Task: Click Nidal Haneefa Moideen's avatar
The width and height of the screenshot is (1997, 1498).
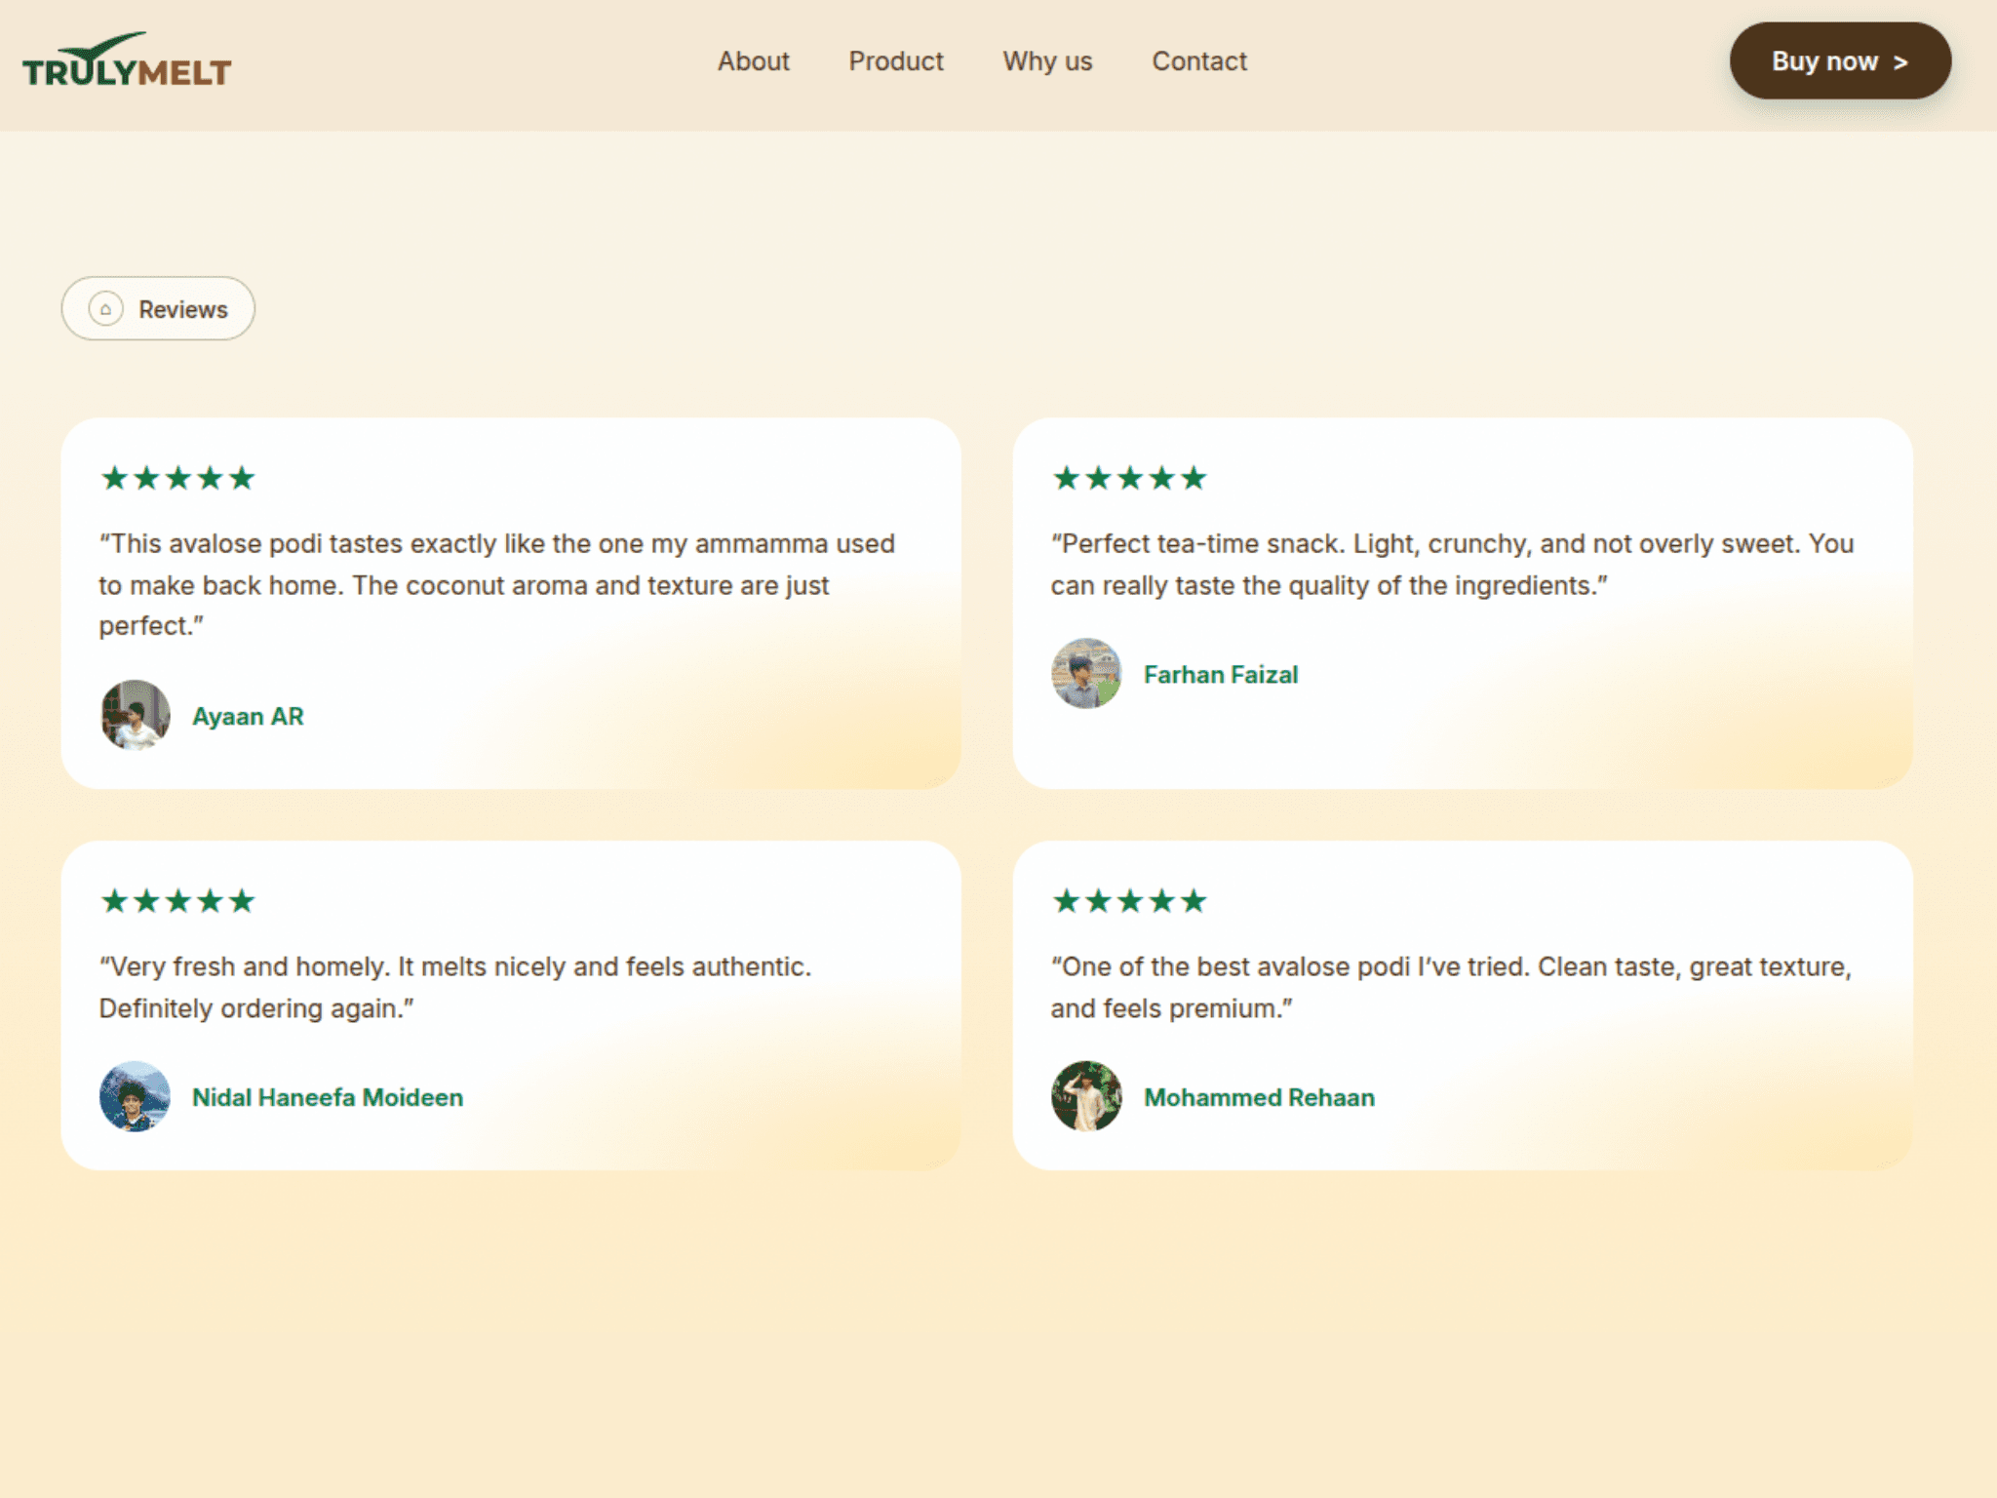Action: point(135,1096)
